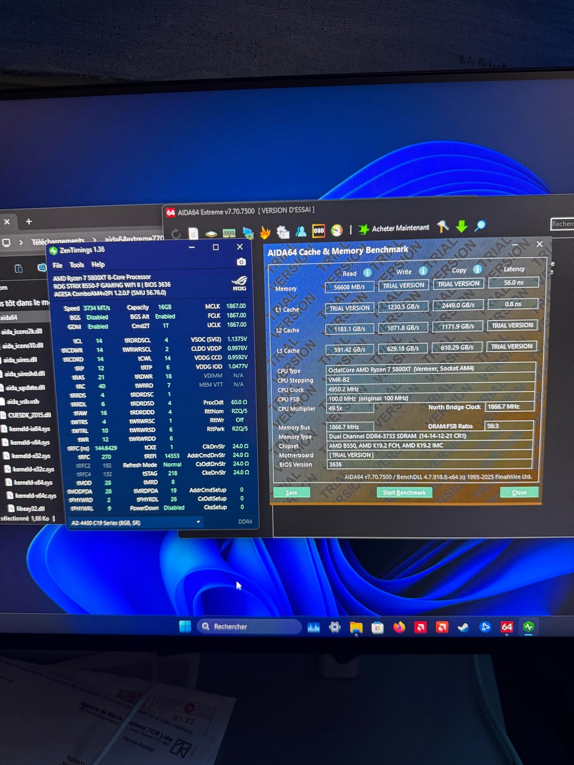This screenshot has width=574, height=765.
Task: Click the green download arrow in AIDA64 toolbar
Action: point(461,227)
